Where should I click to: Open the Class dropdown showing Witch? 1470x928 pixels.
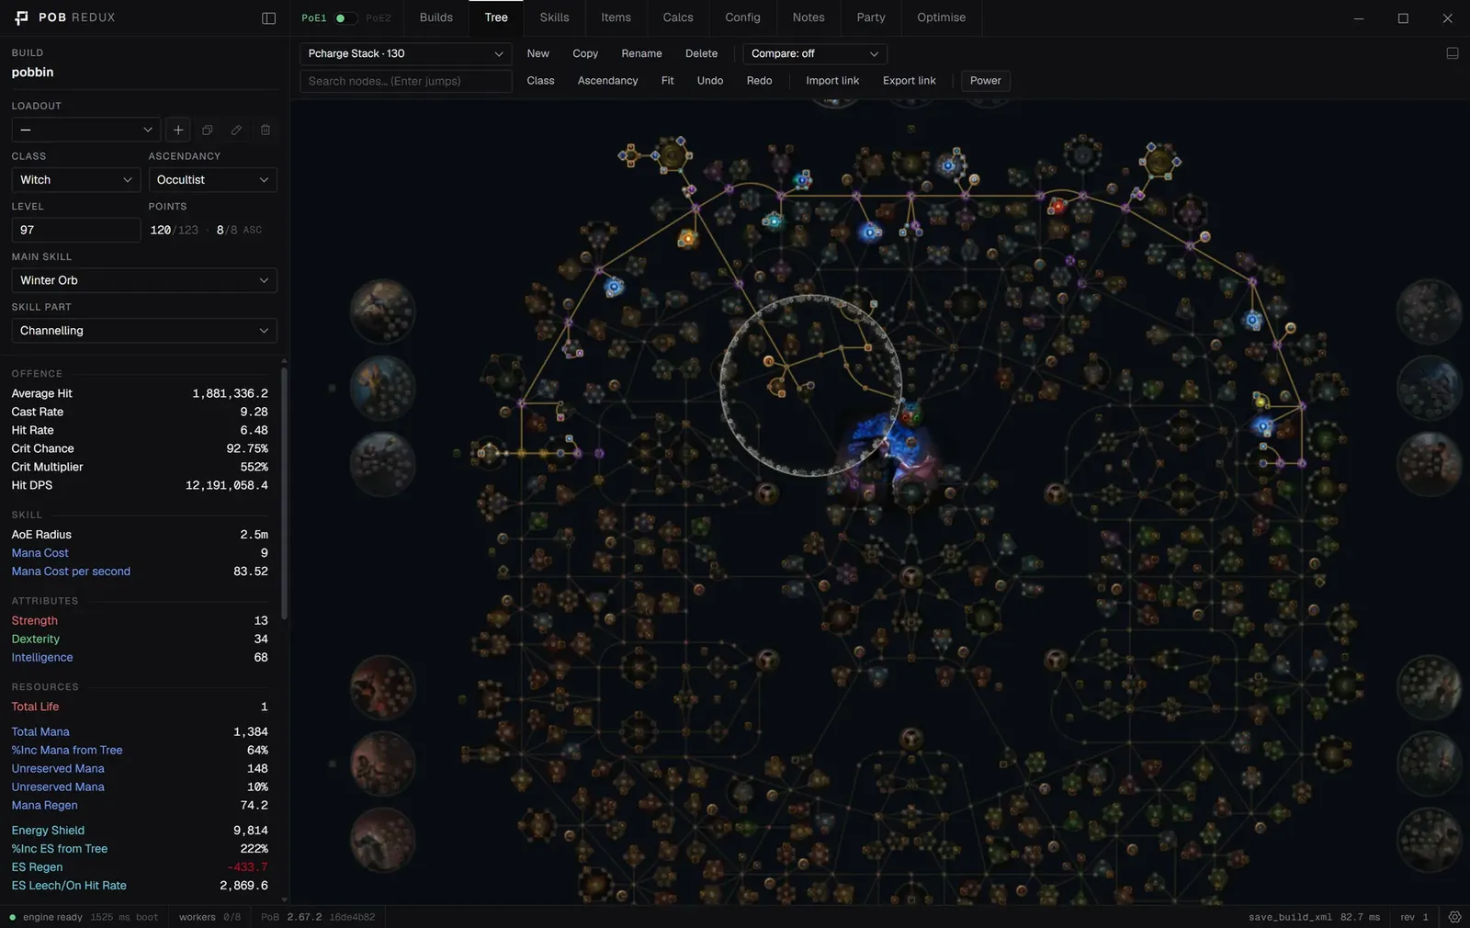76,180
